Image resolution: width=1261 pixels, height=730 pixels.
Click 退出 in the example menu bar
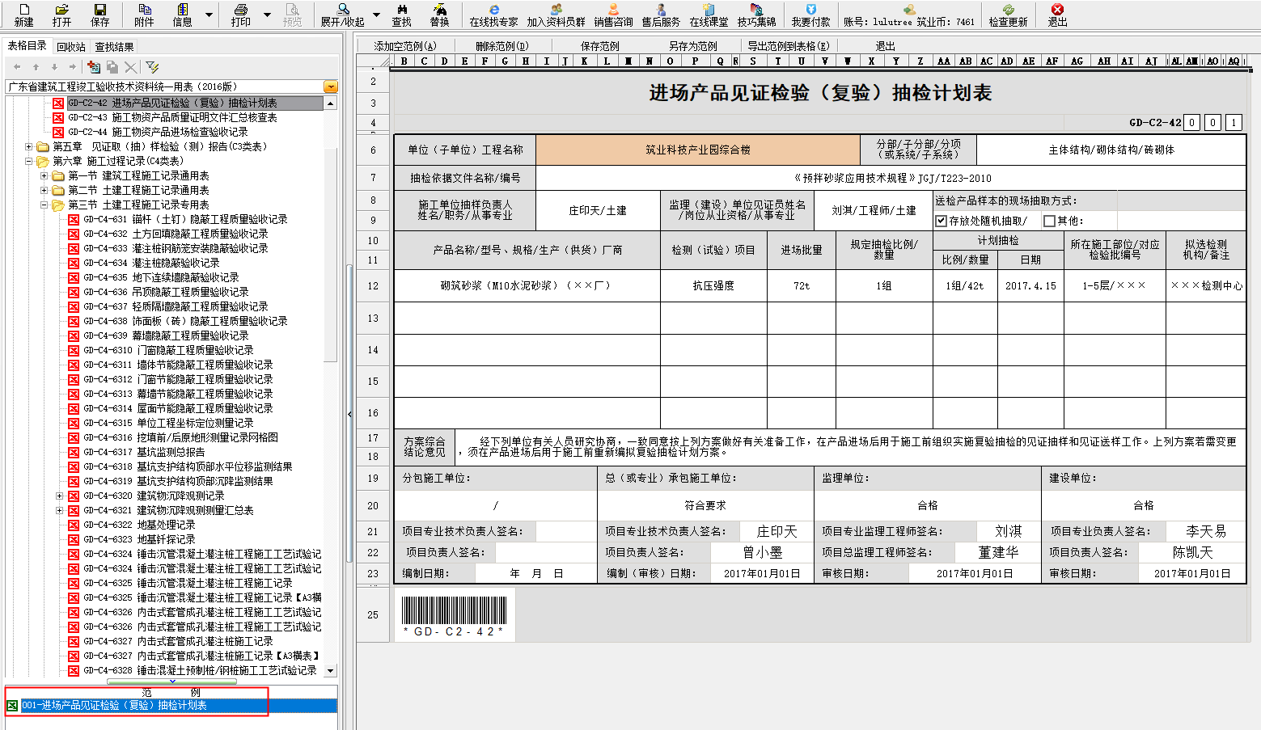pos(885,46)
